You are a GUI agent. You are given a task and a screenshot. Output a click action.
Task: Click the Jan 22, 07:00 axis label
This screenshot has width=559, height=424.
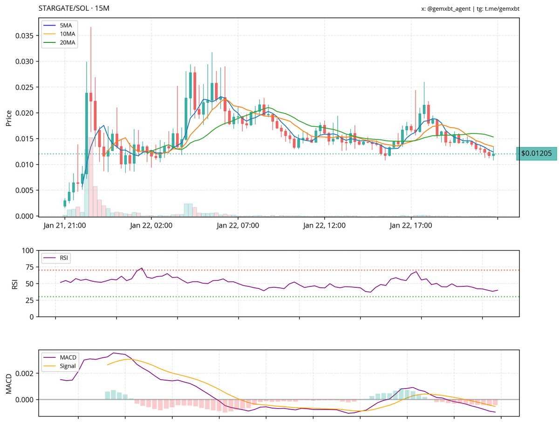pos(239,225)
